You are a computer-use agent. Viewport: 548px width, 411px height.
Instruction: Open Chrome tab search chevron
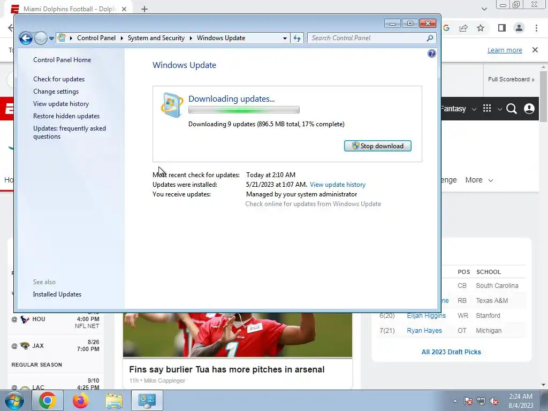pyautogui.click(x=484, y=9)
